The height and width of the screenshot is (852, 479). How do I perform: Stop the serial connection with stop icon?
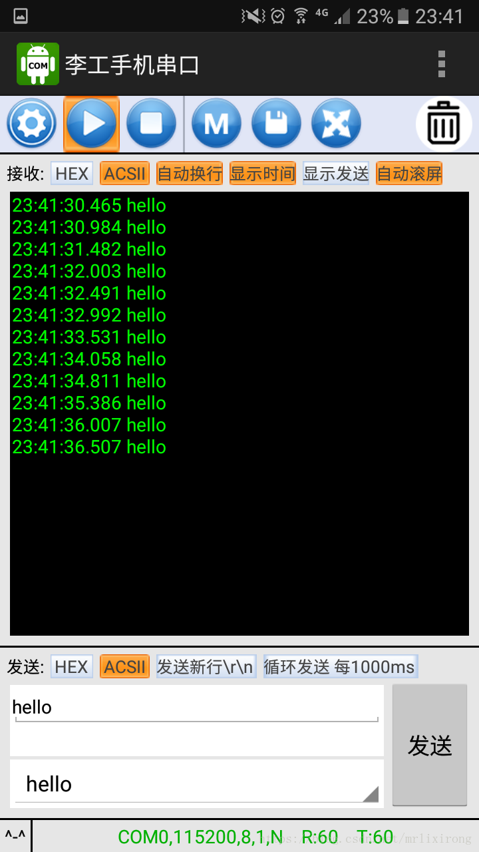(x=151, y=124)
